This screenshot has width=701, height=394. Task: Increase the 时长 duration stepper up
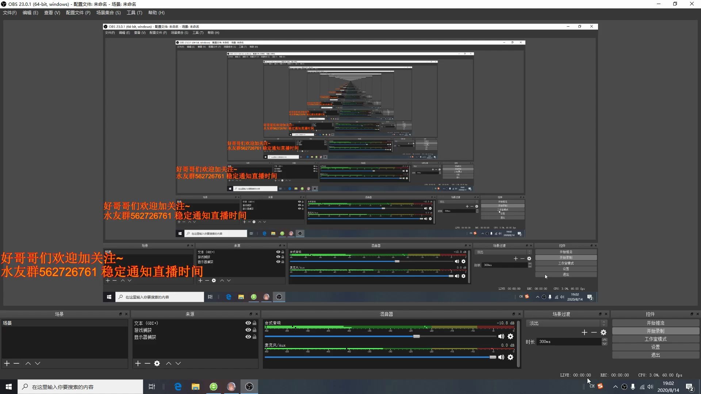click(x=605, y=340)
